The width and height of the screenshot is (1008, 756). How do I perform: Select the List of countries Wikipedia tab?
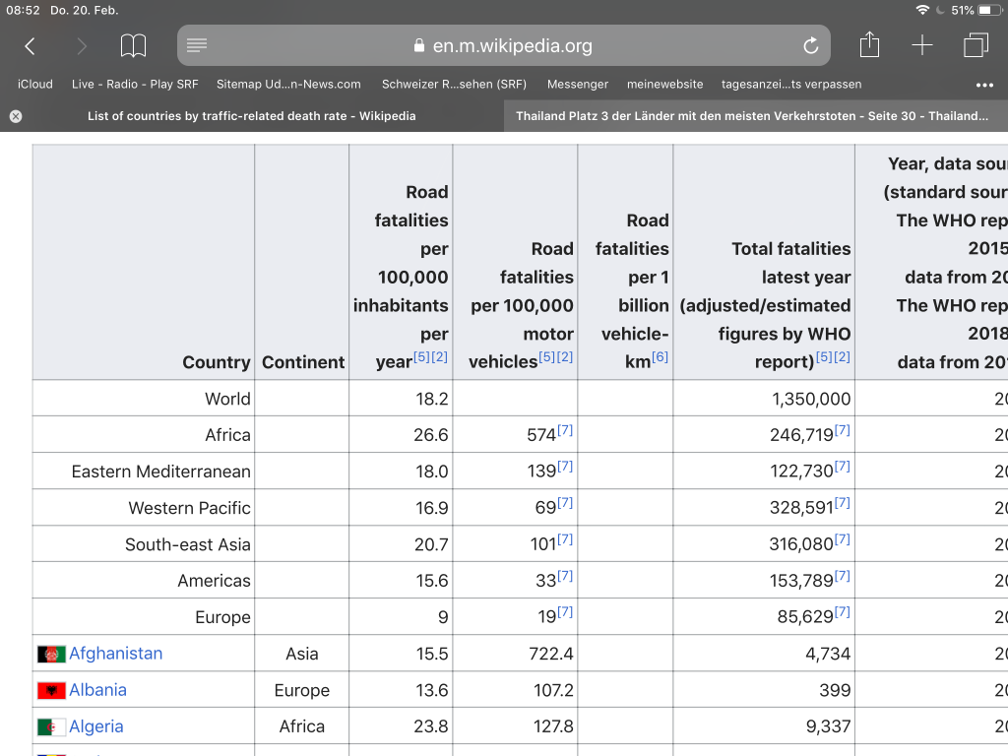pos(251,116)
